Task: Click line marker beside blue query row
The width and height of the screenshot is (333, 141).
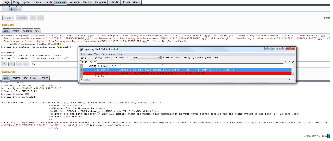Action: pos(81,70)
